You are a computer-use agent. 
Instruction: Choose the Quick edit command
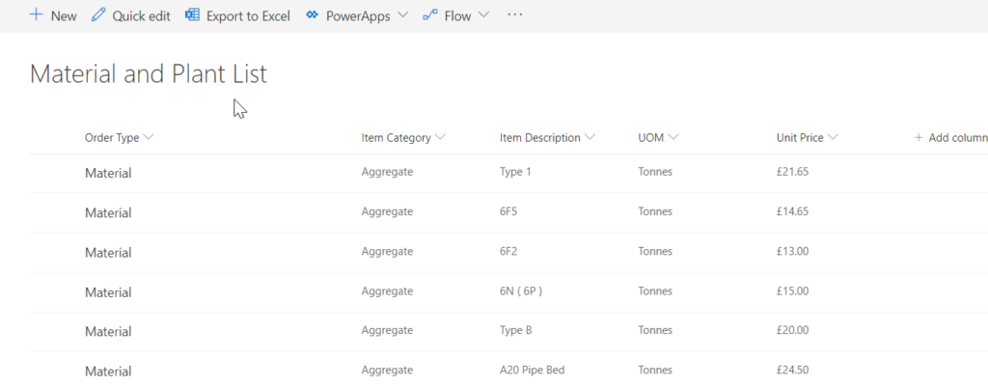(131, 15)
